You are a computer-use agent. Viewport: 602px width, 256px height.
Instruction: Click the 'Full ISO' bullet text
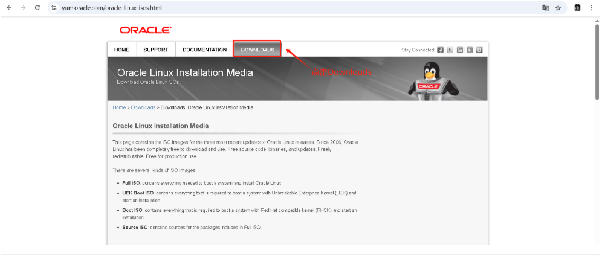pyautogui.click(x=202, y=183)
